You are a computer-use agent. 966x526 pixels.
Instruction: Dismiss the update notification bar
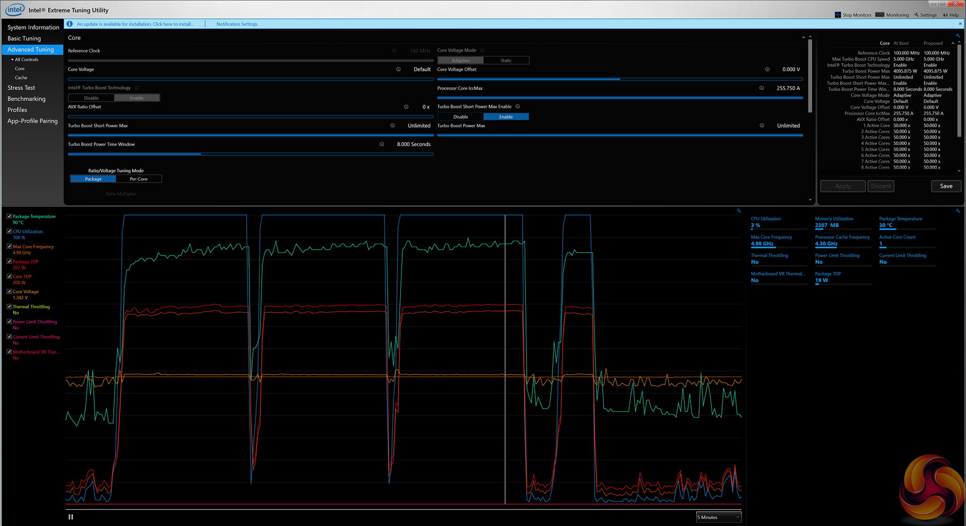click(x=960, y=24)
